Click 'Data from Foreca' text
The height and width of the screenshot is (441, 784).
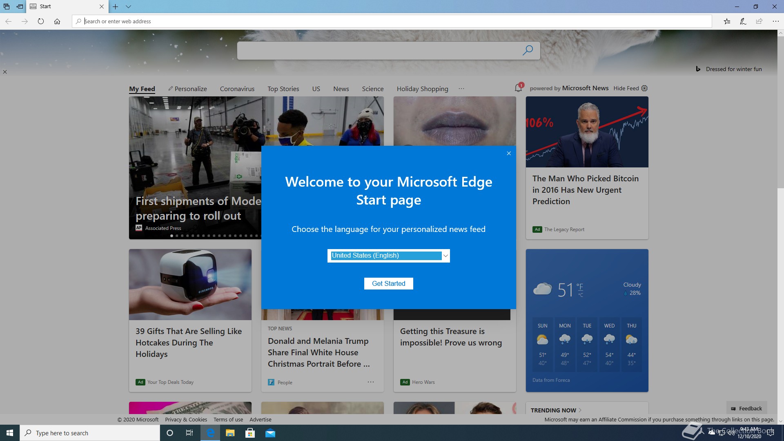(551, 380)
